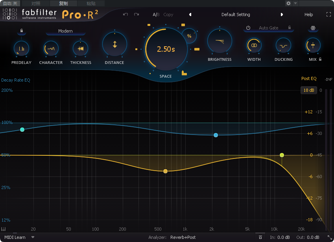Image resolution: width=334 pixels, height=242 pixels.
Task: Click the Predelay knob
Action: [x=21, y=49]
